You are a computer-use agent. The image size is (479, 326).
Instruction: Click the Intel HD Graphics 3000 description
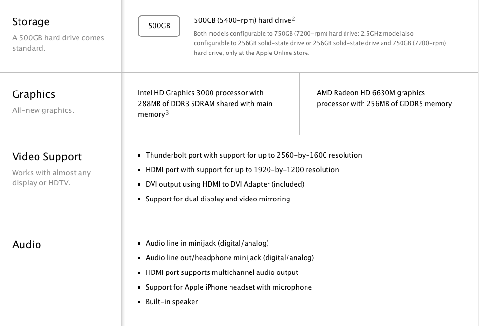tap(205, 103)
